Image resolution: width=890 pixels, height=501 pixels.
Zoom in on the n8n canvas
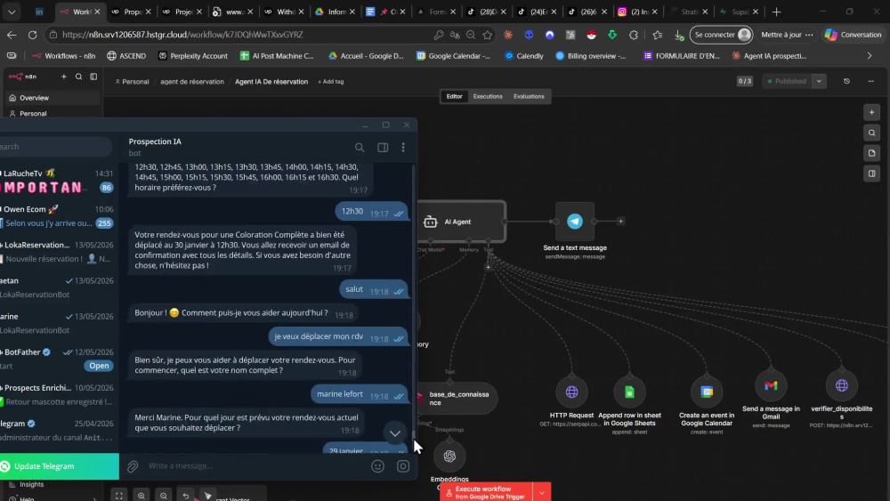[x=142, y=496]
